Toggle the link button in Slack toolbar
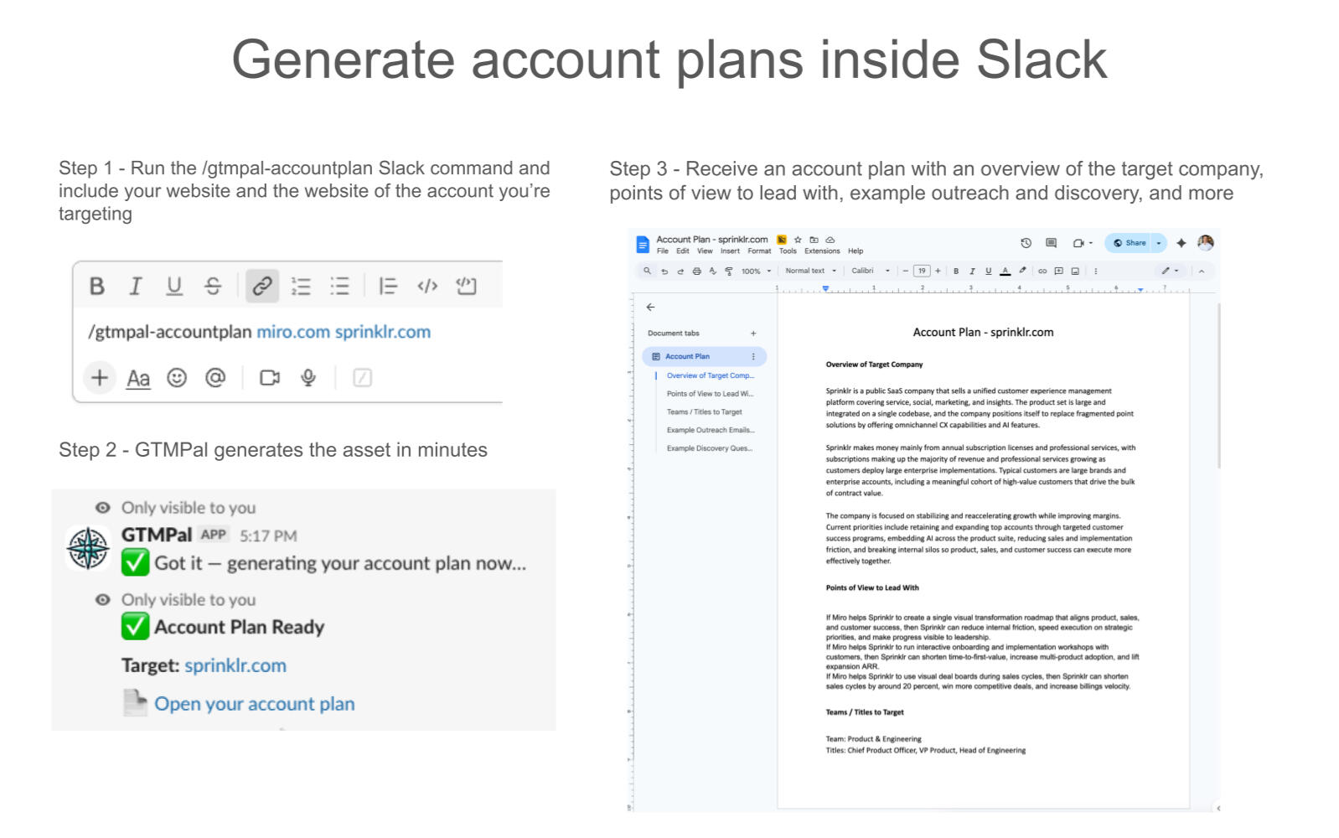Viewport: 1339px width, 838px height. coord(261,287)
